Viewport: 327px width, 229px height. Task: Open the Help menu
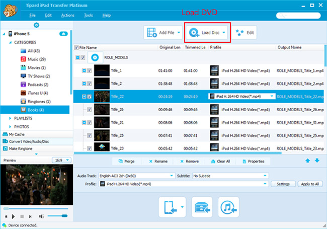click(106, 15)
